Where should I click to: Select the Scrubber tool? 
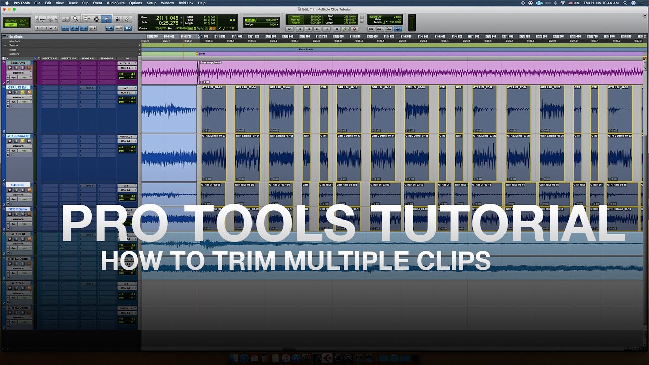click(117, 19)
